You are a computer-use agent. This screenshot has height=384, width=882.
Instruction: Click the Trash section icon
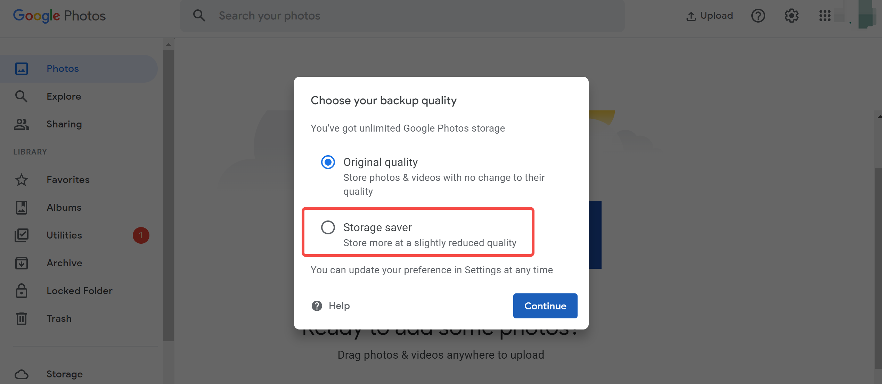pyautogui.click(x=22, y=318)
